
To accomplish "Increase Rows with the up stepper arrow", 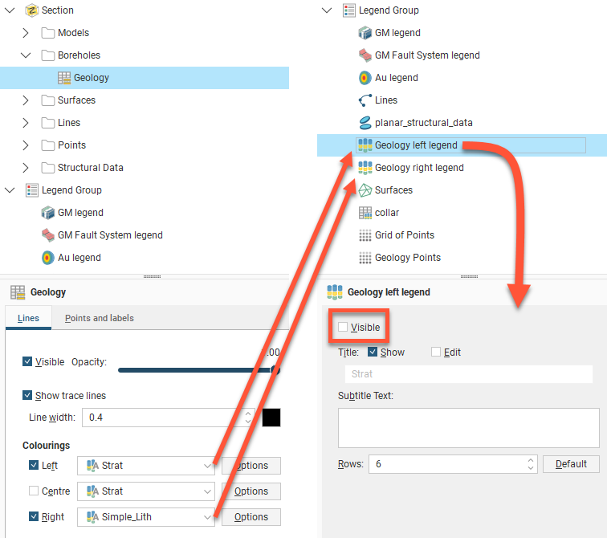I will 531,460.
